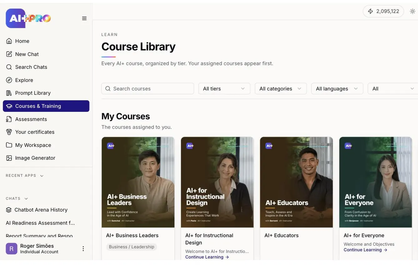Click the My Workspace folder icon
The height and width of the screenshot is (272, 418).
click(9, 145)
